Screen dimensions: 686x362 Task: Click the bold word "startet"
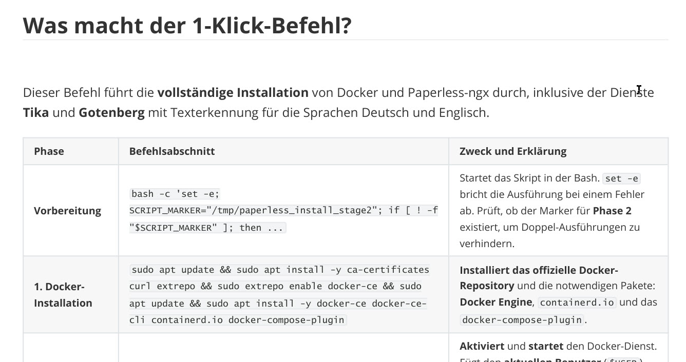point(545,346)
